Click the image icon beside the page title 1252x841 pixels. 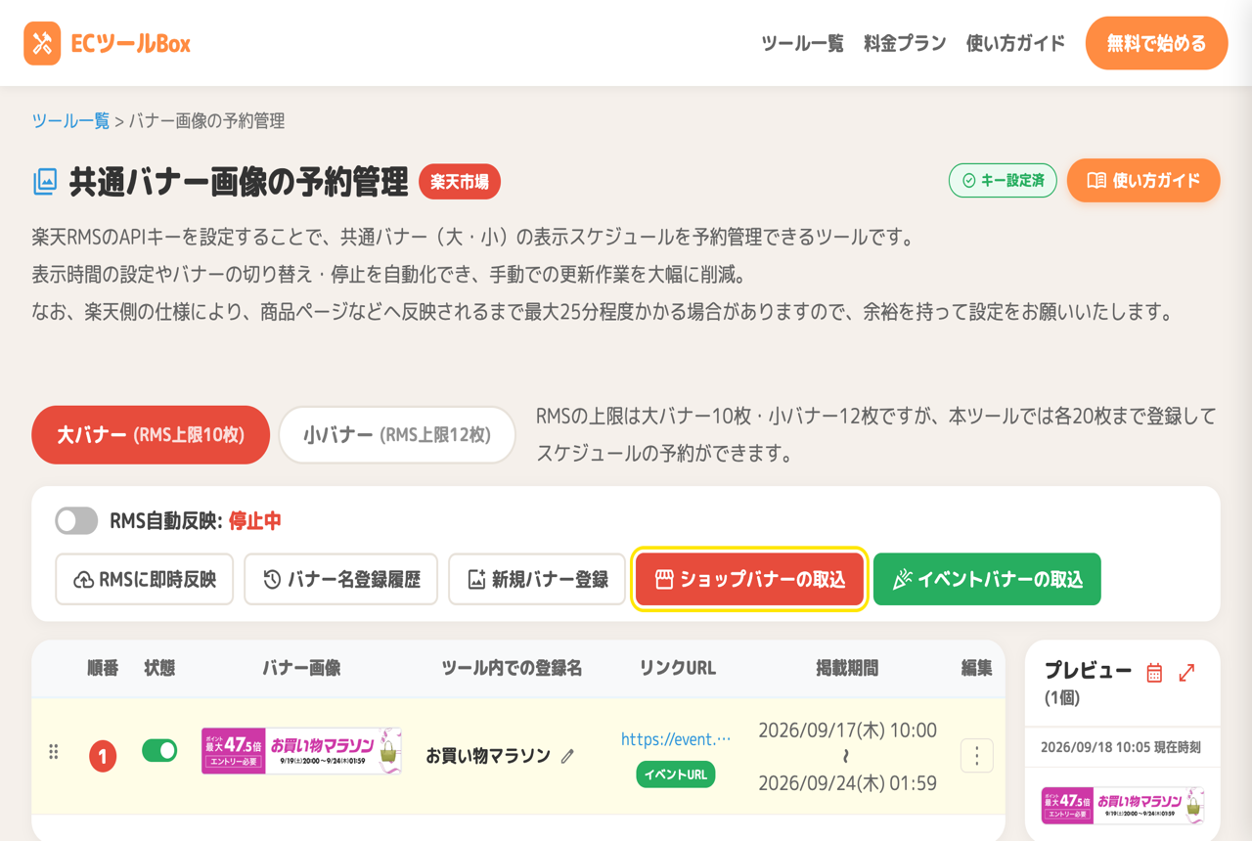coord(45,181)
